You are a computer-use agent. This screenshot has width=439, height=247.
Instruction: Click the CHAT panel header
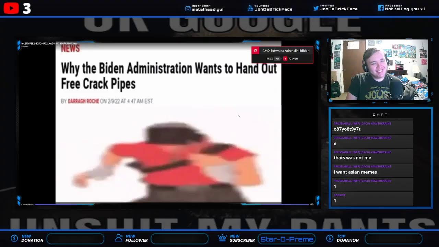[x=380, y=115]
